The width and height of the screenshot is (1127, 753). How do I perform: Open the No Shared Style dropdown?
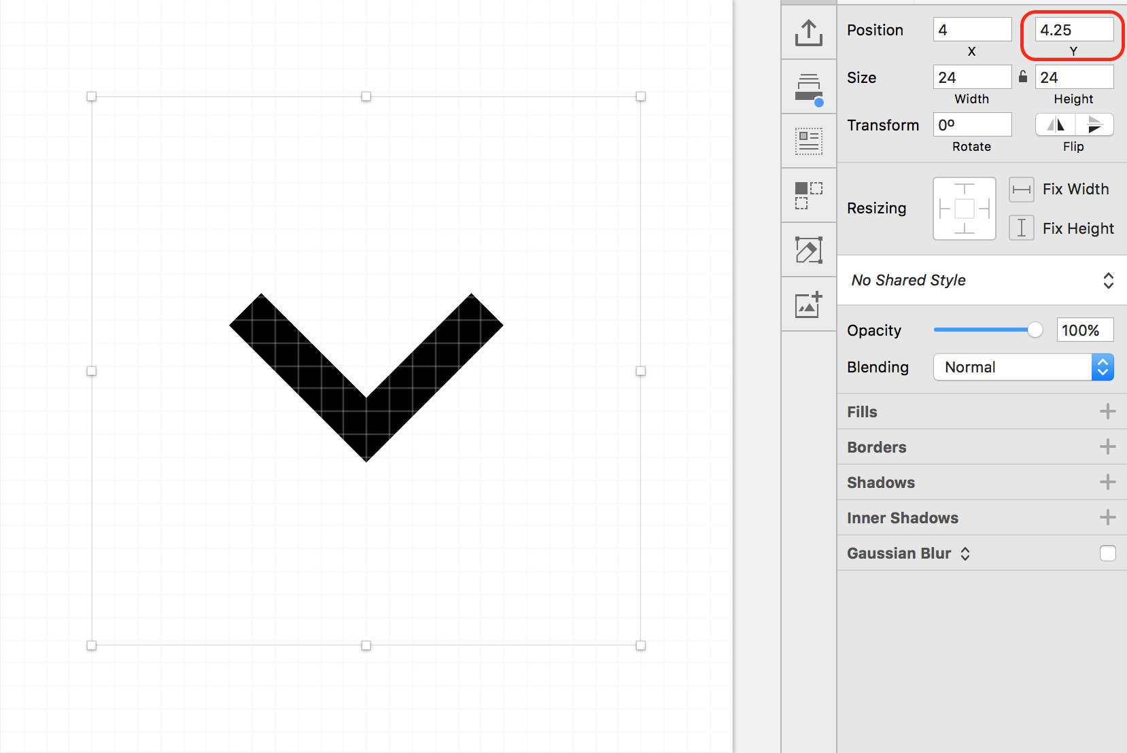[x=982, y=280]
